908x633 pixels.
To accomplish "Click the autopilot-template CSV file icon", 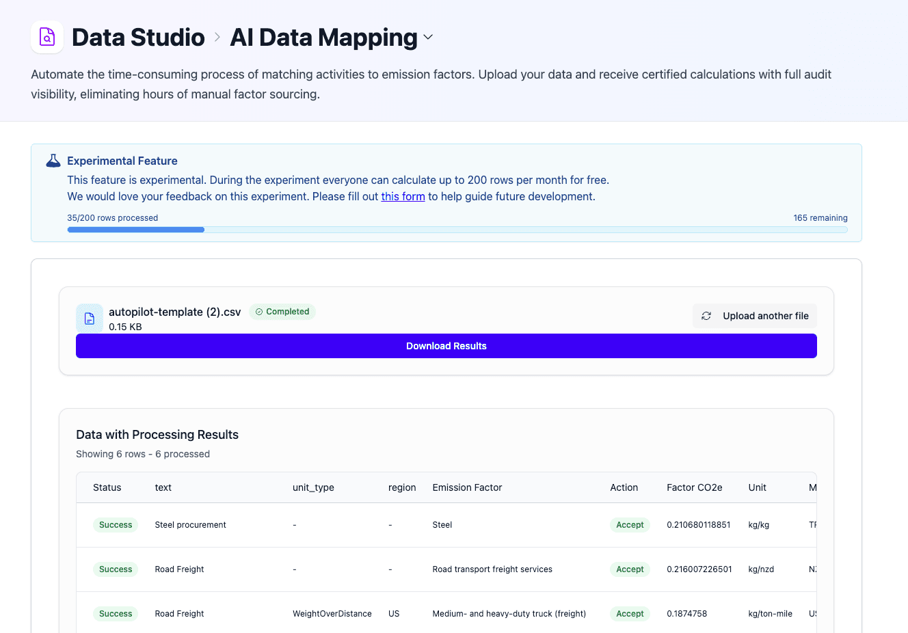I will 90,318.
